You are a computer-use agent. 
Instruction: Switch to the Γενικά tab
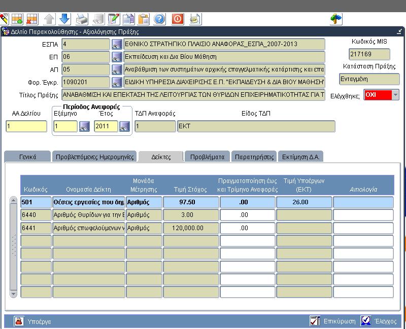[x=27, y=157]
